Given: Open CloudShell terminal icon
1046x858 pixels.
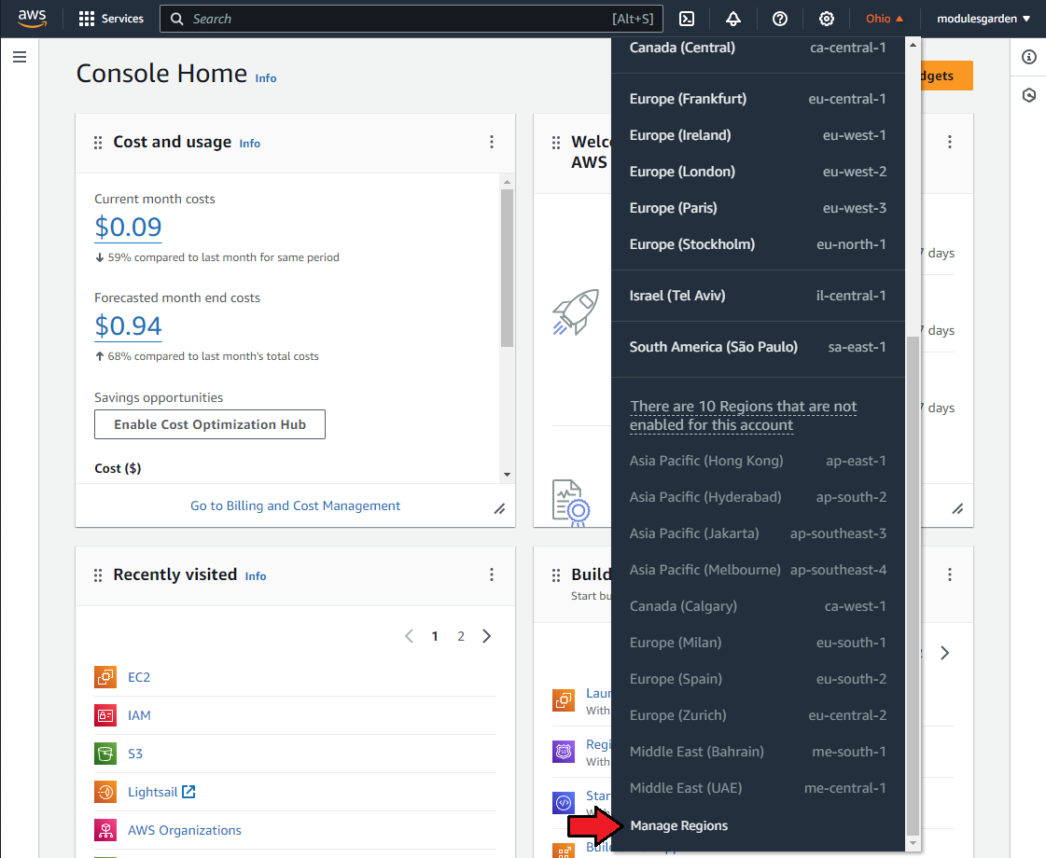Looking at the screenshot, I should (x=687, y=19).
